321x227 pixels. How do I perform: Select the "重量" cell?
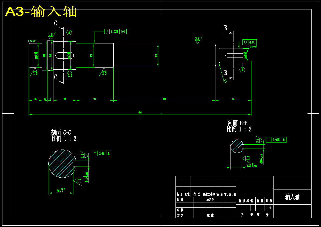(x=260, y=201)
